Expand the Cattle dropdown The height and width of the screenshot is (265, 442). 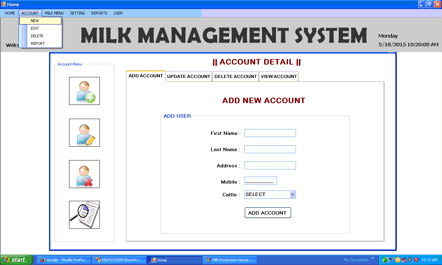(x=292, y=195)
